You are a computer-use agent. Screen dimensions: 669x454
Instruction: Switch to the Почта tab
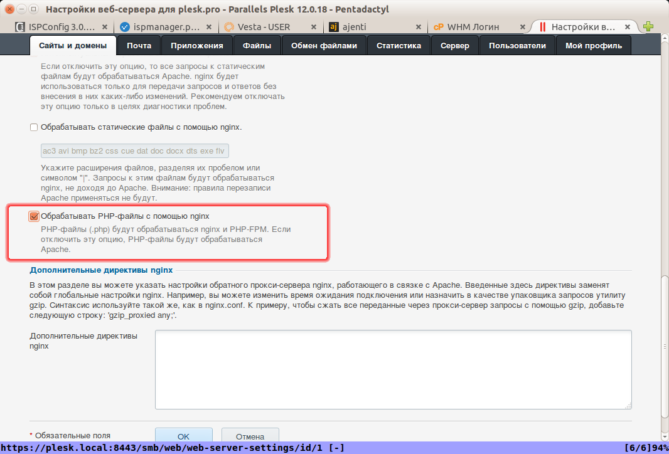click(139, 45)
